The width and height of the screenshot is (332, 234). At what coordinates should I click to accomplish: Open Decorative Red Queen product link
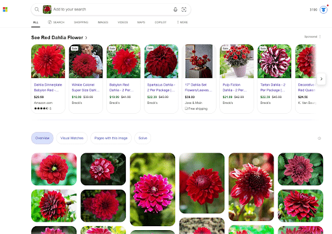(307, 87)
